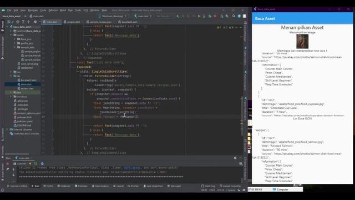Open Resource Manager side tool button
This screenshot has width=355, height=200.
tap(2, 48)
